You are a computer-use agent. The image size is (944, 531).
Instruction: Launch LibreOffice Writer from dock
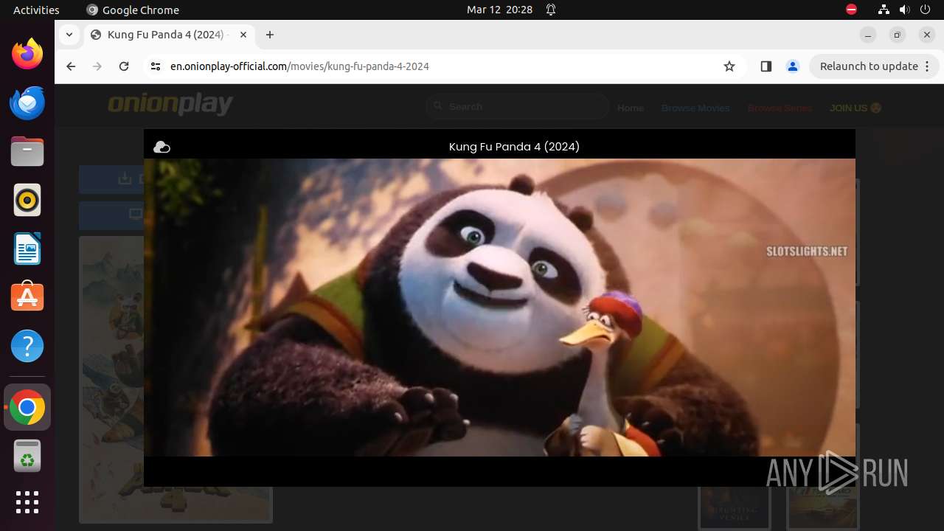click(x=27, y=249)
